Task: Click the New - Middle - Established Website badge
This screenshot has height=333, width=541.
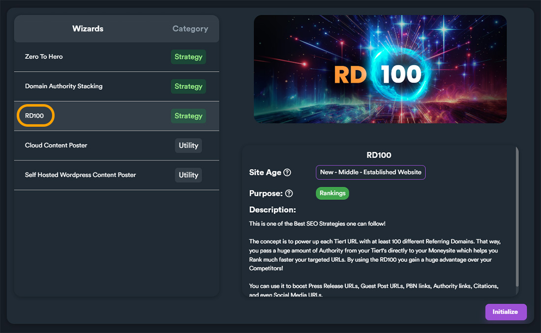Action: (370, 172)
